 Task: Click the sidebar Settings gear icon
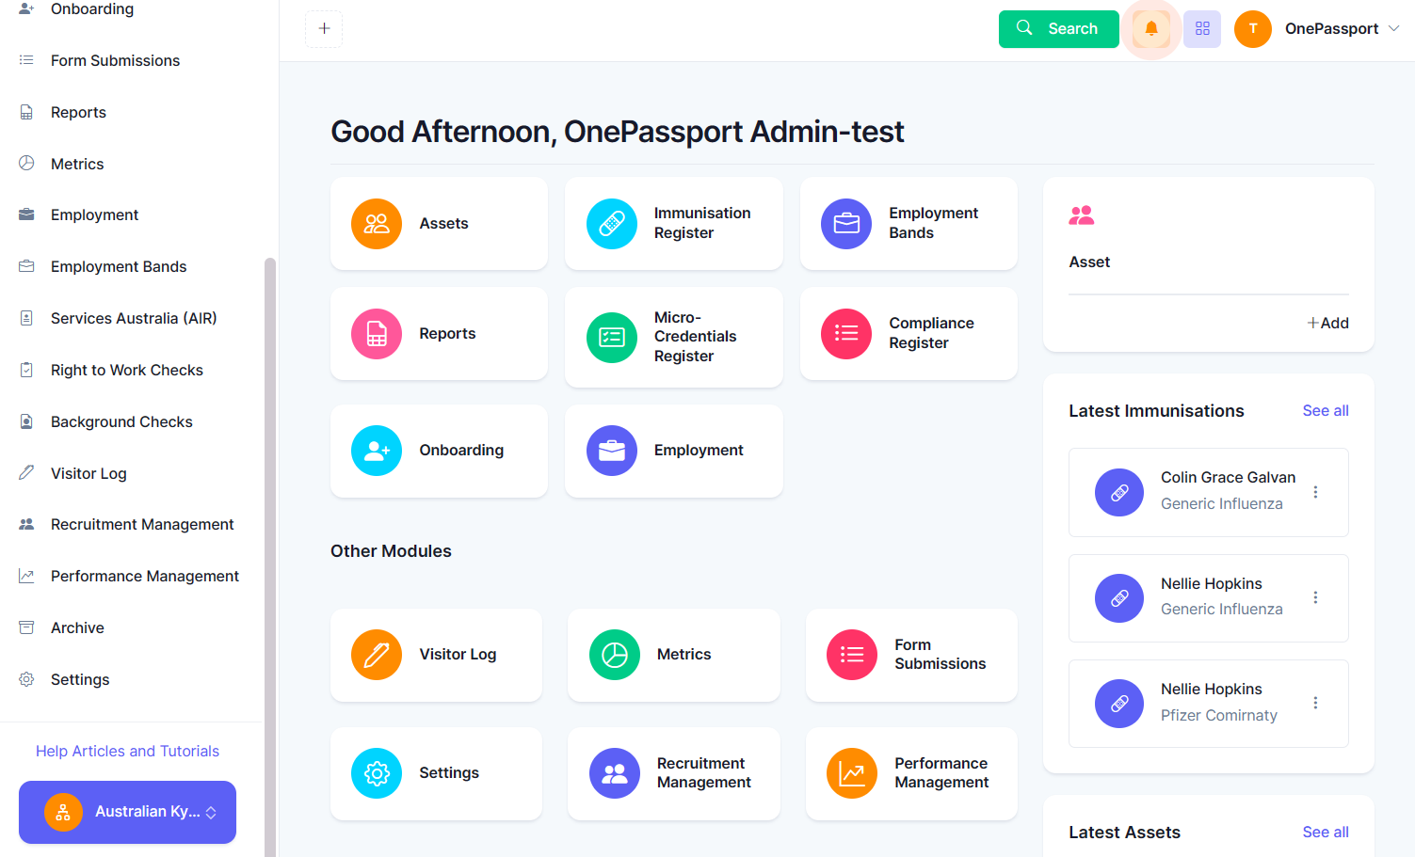coord(26,679)
